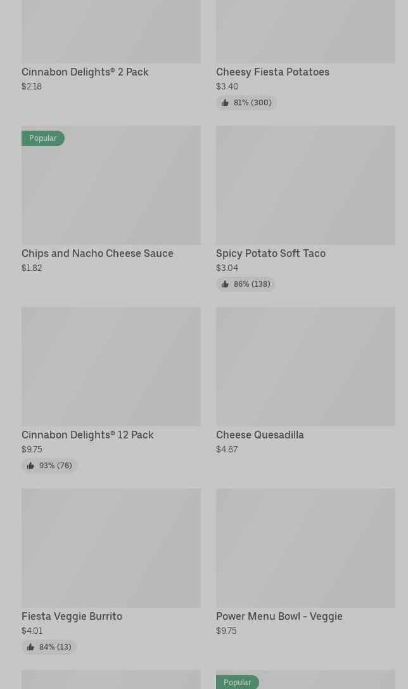
Task: Click 93% (76) rating badge
Action: [50, 466]
